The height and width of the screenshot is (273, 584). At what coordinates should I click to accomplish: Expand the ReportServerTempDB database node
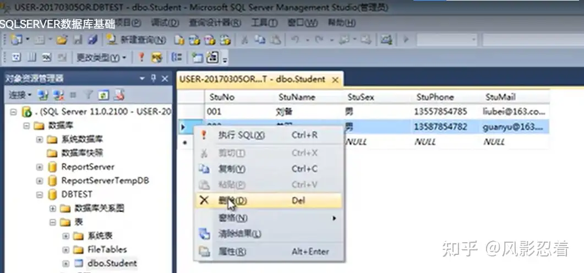[x=40, y=181]
